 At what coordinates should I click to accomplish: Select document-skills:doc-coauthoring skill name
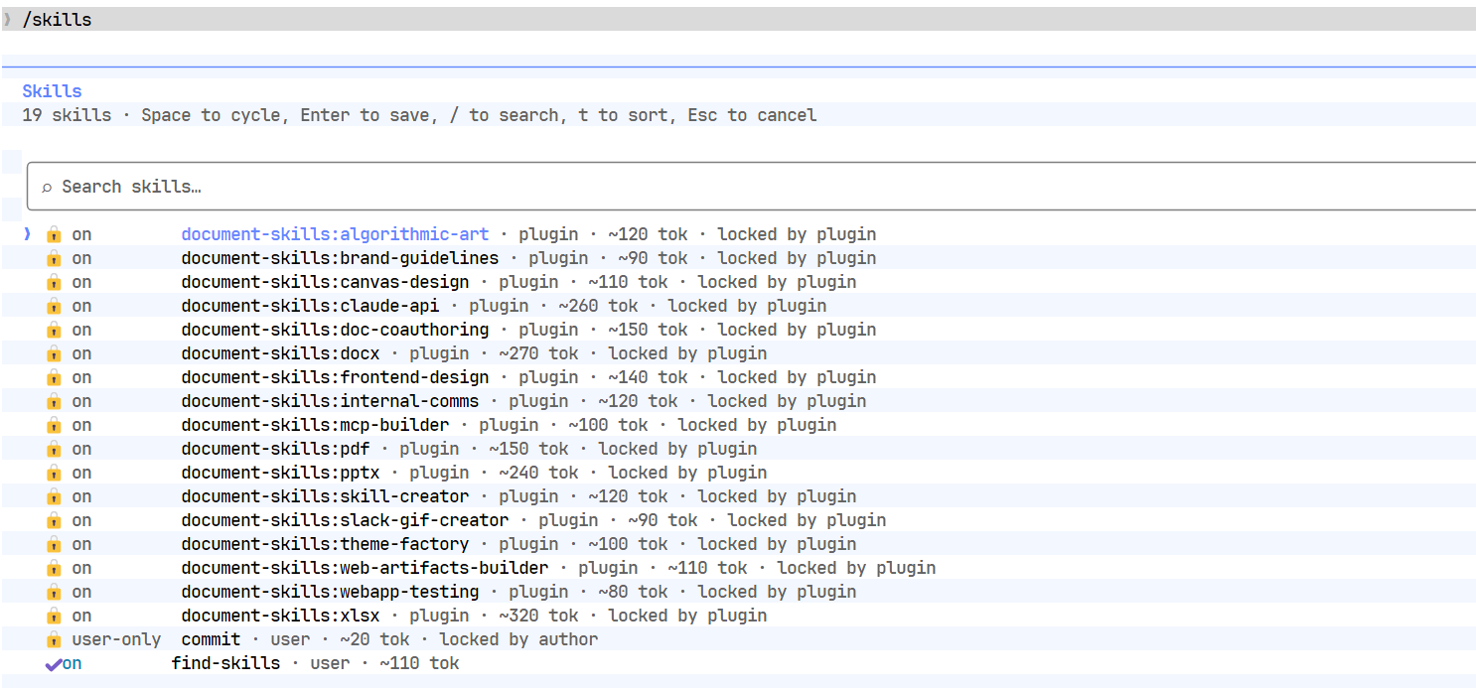pos(335,330)
